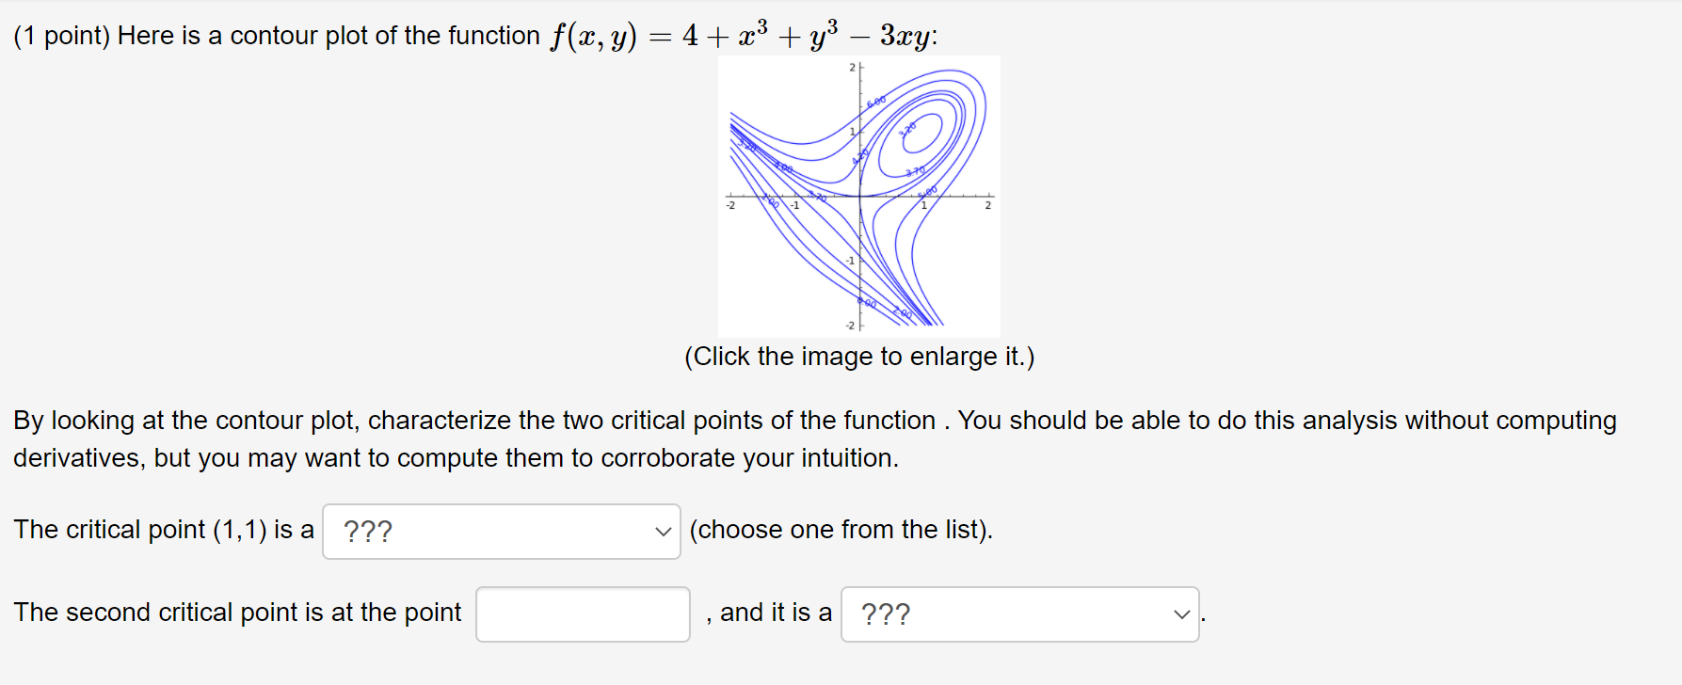Click the '3.70' contour label on the plot
This screenshot has width=1682, height=685.
click(x=914, y=171)
